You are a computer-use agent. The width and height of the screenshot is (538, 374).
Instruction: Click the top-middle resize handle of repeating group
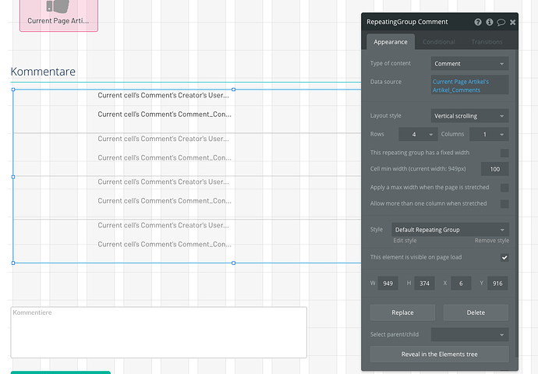[x=233, y=90]
